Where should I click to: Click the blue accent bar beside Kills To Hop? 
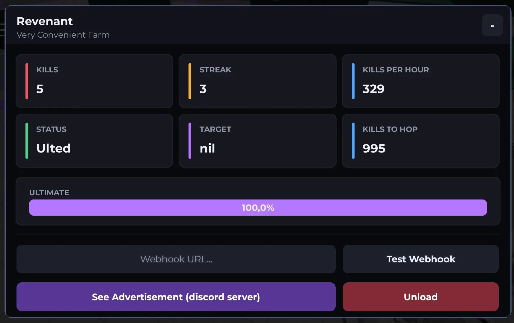(x=353, y=141)
